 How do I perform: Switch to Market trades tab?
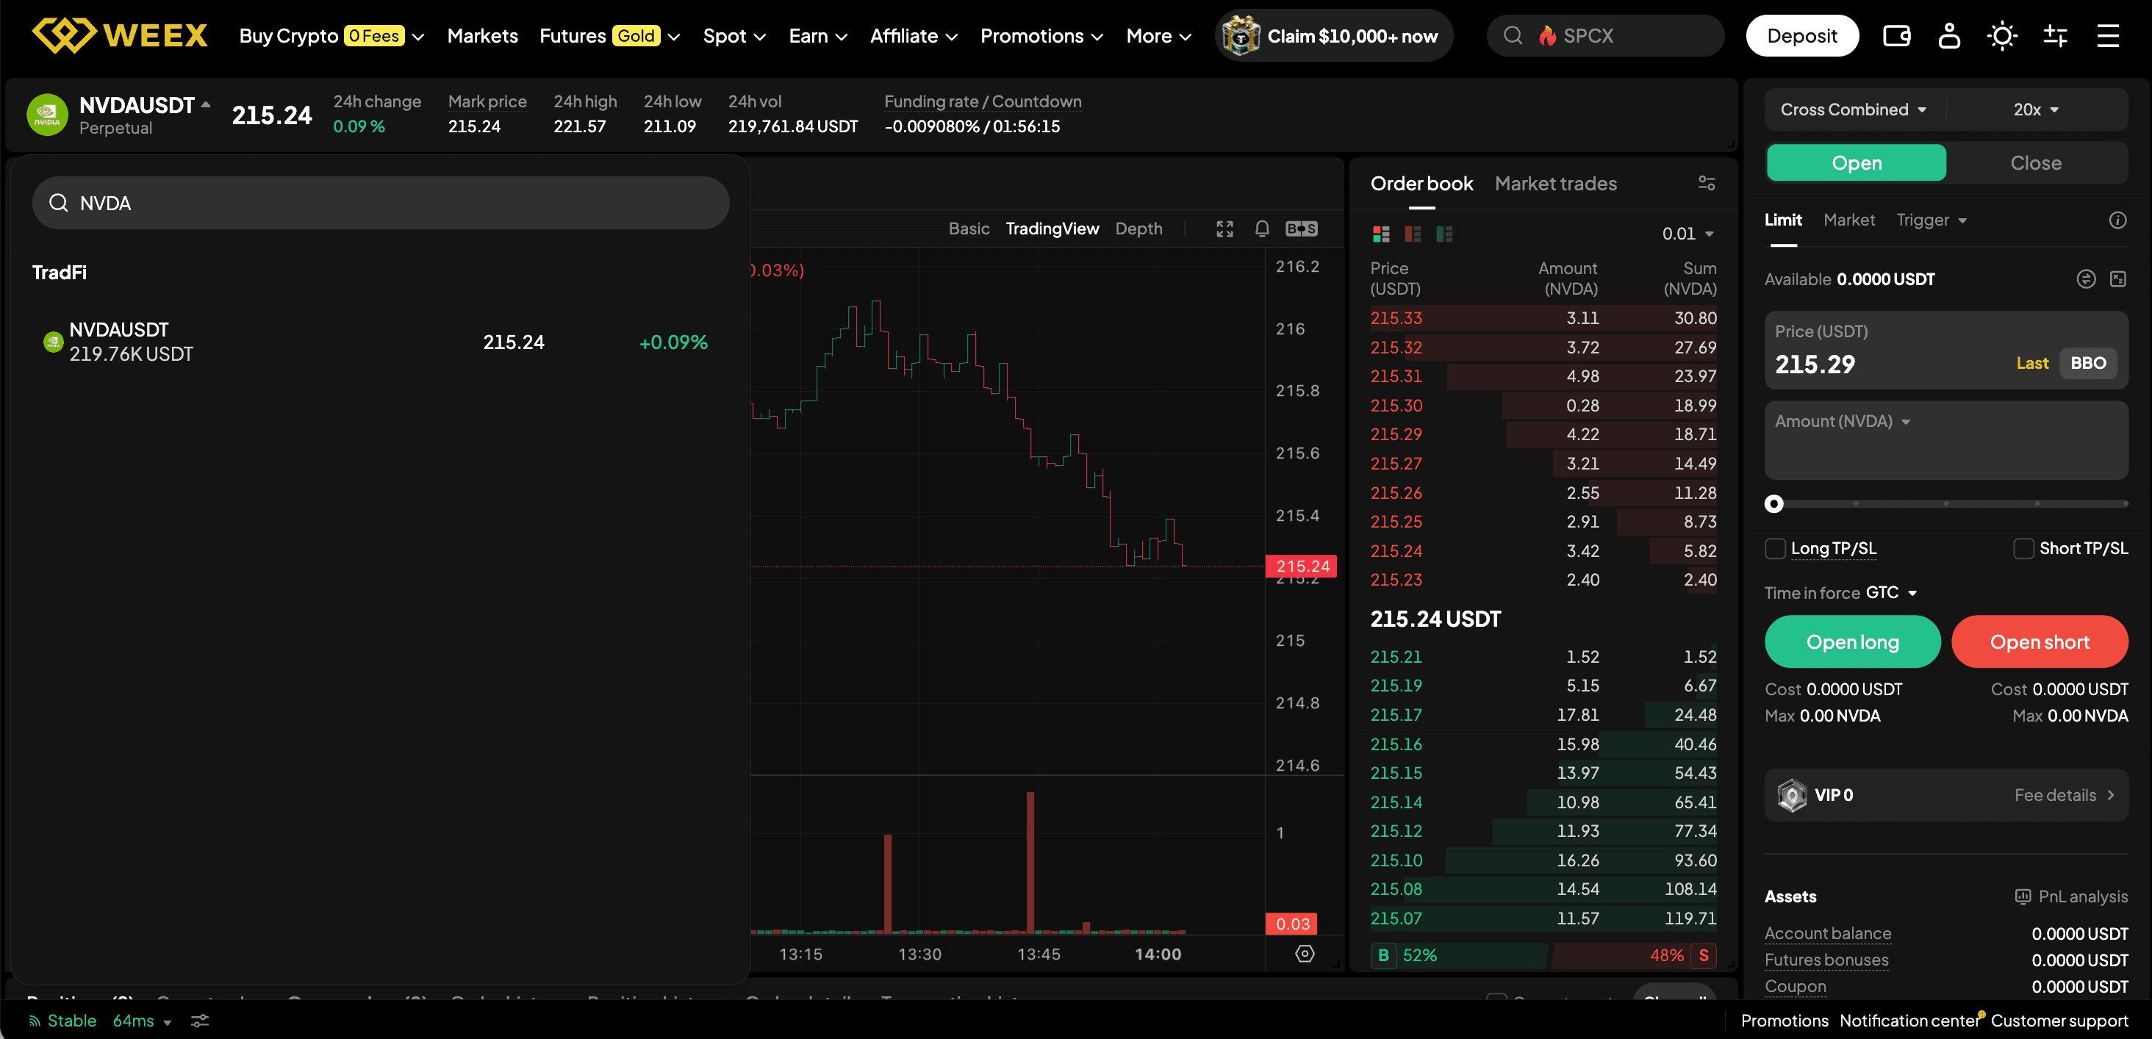coord(1555,184)
